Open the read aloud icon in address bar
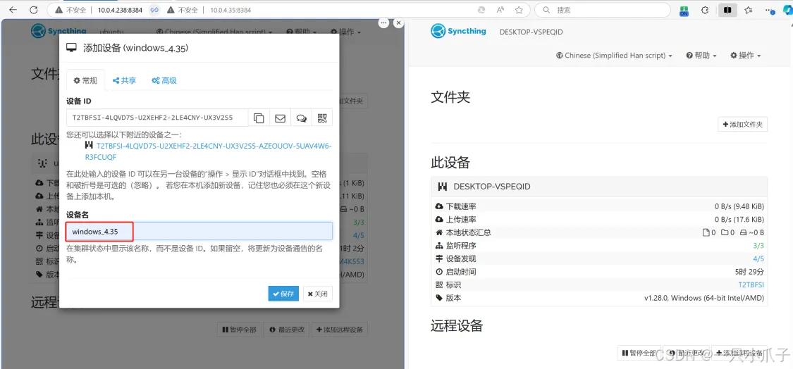The width and height of the screenshot is (793, 369). [x=500, y=10]
